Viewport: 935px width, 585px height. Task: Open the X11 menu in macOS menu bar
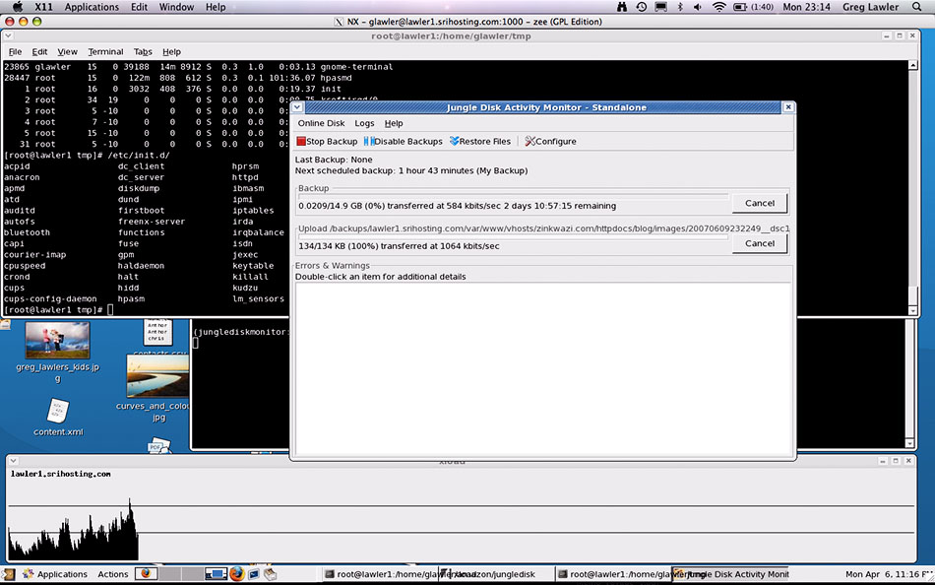coord(43,7)
